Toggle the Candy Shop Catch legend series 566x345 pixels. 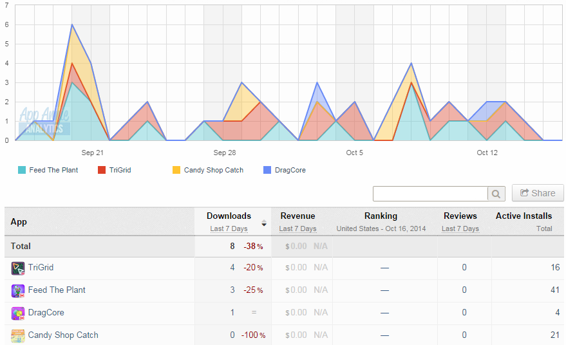click(x=208, y=170)
